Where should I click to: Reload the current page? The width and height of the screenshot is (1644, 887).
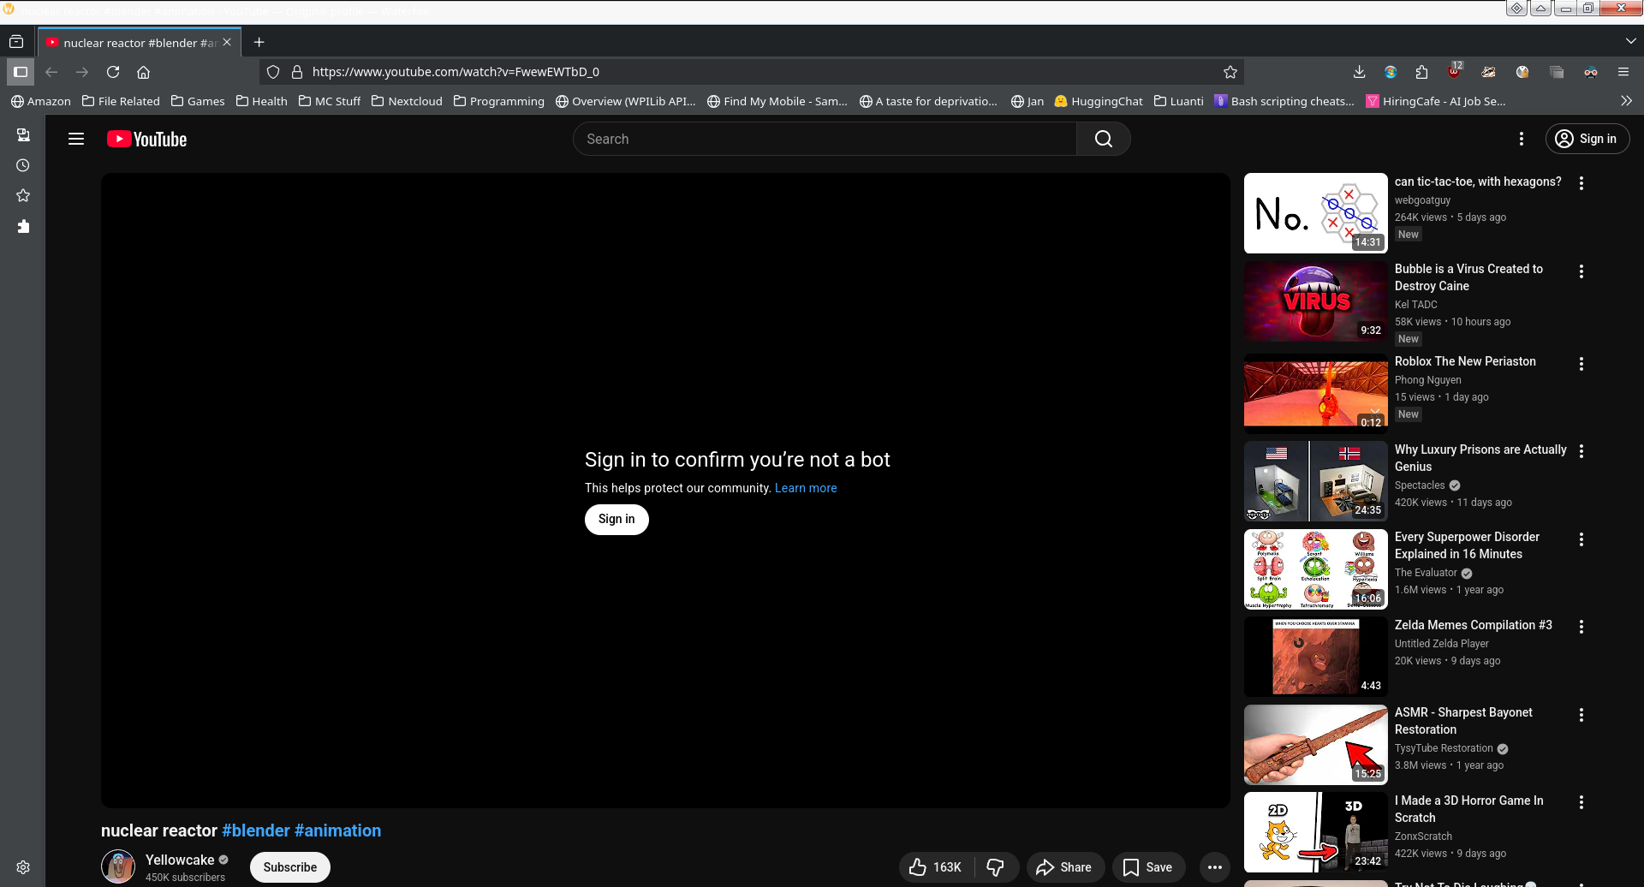(113, 72)
